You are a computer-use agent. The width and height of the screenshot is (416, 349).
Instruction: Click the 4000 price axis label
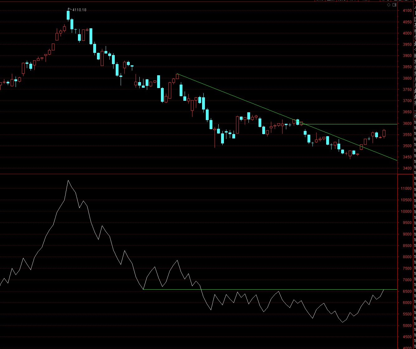pos(407,33)
